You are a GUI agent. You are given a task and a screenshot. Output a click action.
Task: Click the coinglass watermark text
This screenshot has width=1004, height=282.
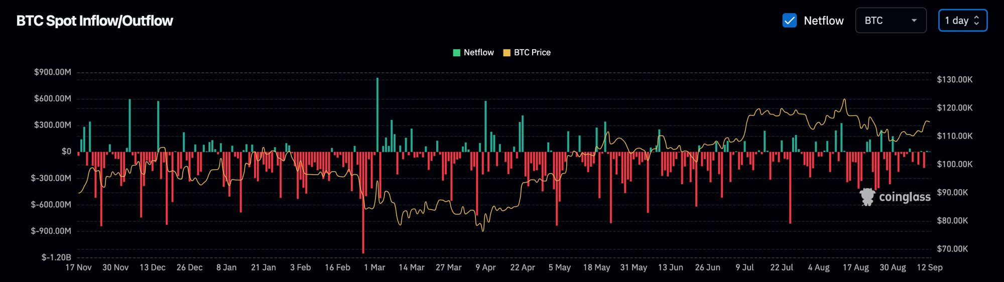905,197
